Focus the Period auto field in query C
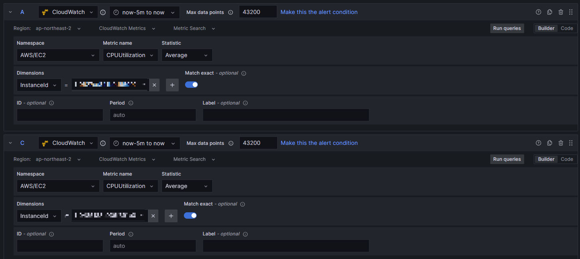The width and height of the screenshot is (580, 259). click(153, 246)
